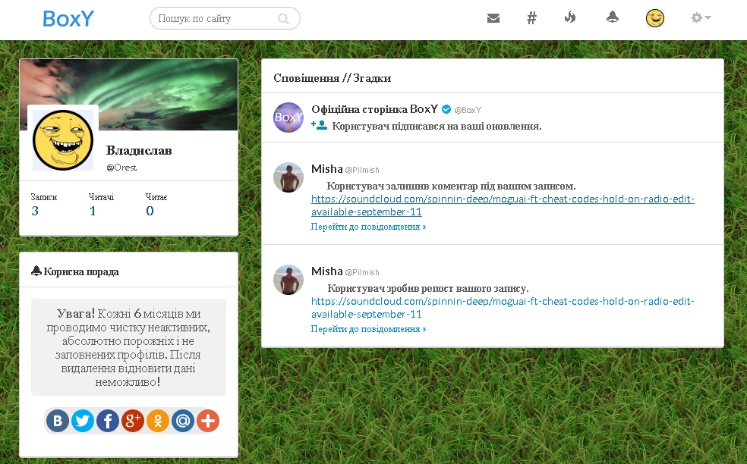
Task: Share via the Google Plus icon
Action: (x=133, y=421)
